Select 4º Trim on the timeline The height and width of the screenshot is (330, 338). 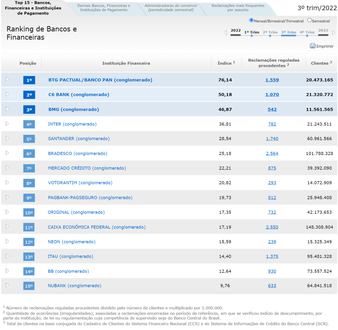307,32
